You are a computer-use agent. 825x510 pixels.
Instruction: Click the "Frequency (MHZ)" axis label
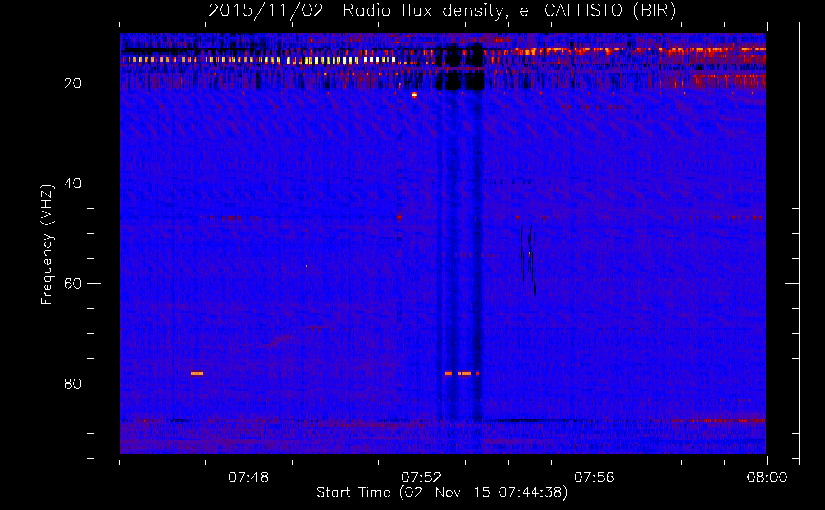47,245
